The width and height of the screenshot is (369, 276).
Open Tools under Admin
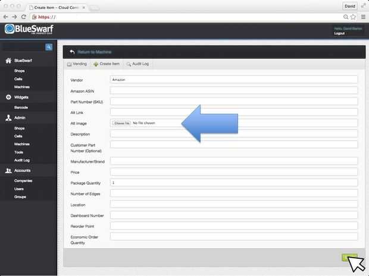pyautogui.click(x=18, y=152)
